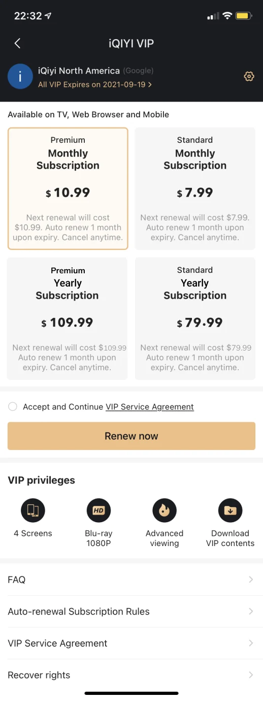Tap the Blu-ray 1080P HD icon
263x702 pixels.
click(x=98, y=510)
